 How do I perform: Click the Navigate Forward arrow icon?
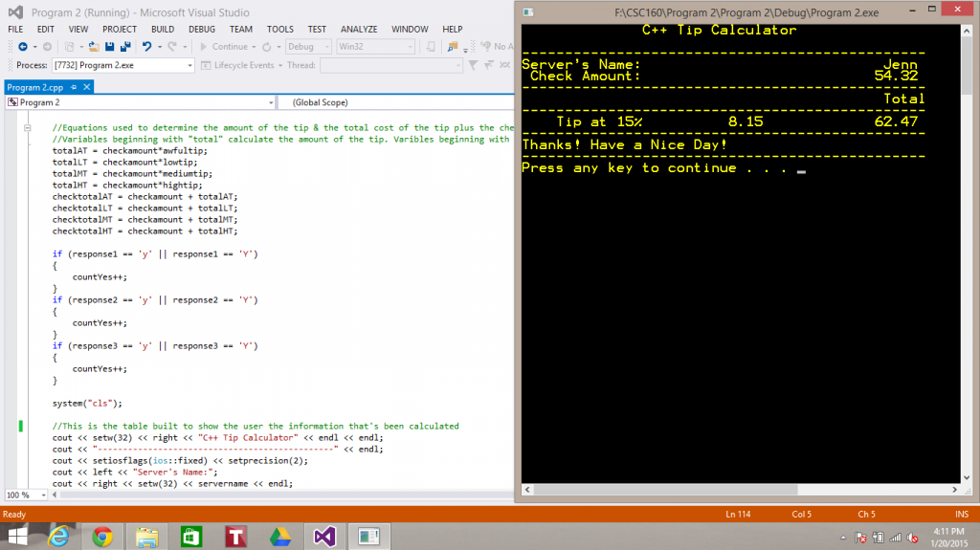47,46
